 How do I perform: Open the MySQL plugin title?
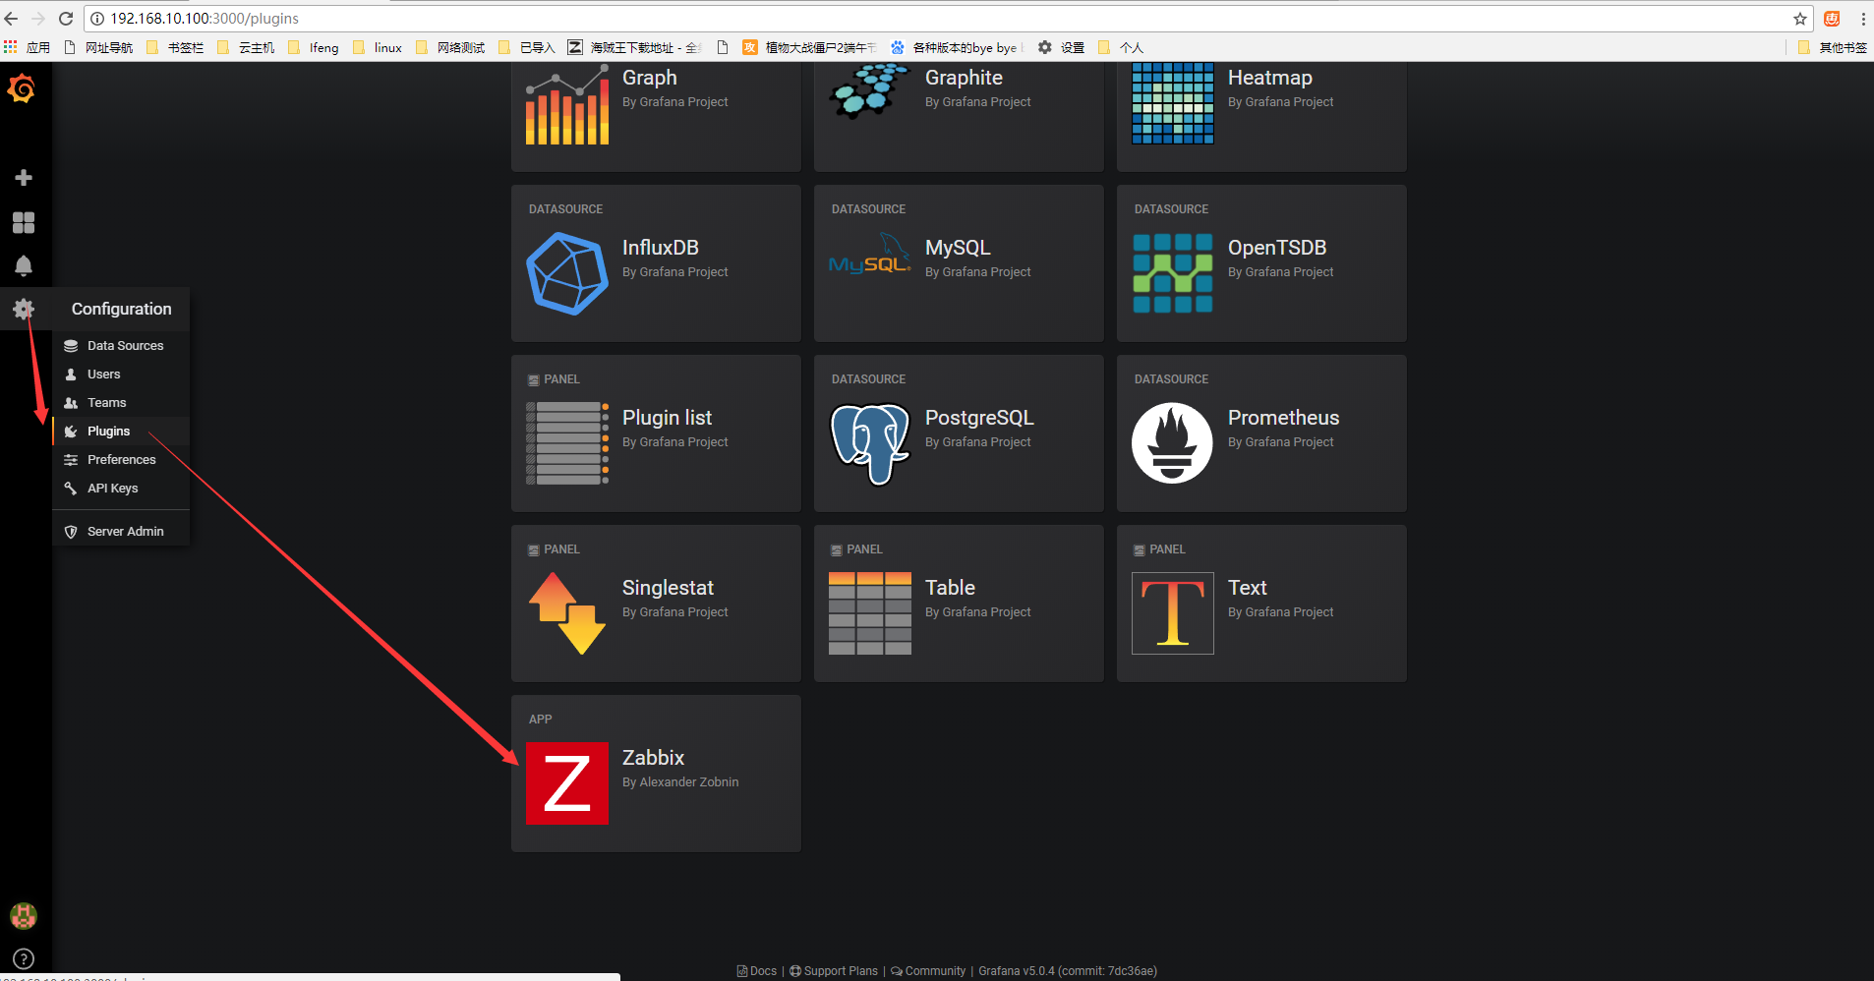click(958, 248)
